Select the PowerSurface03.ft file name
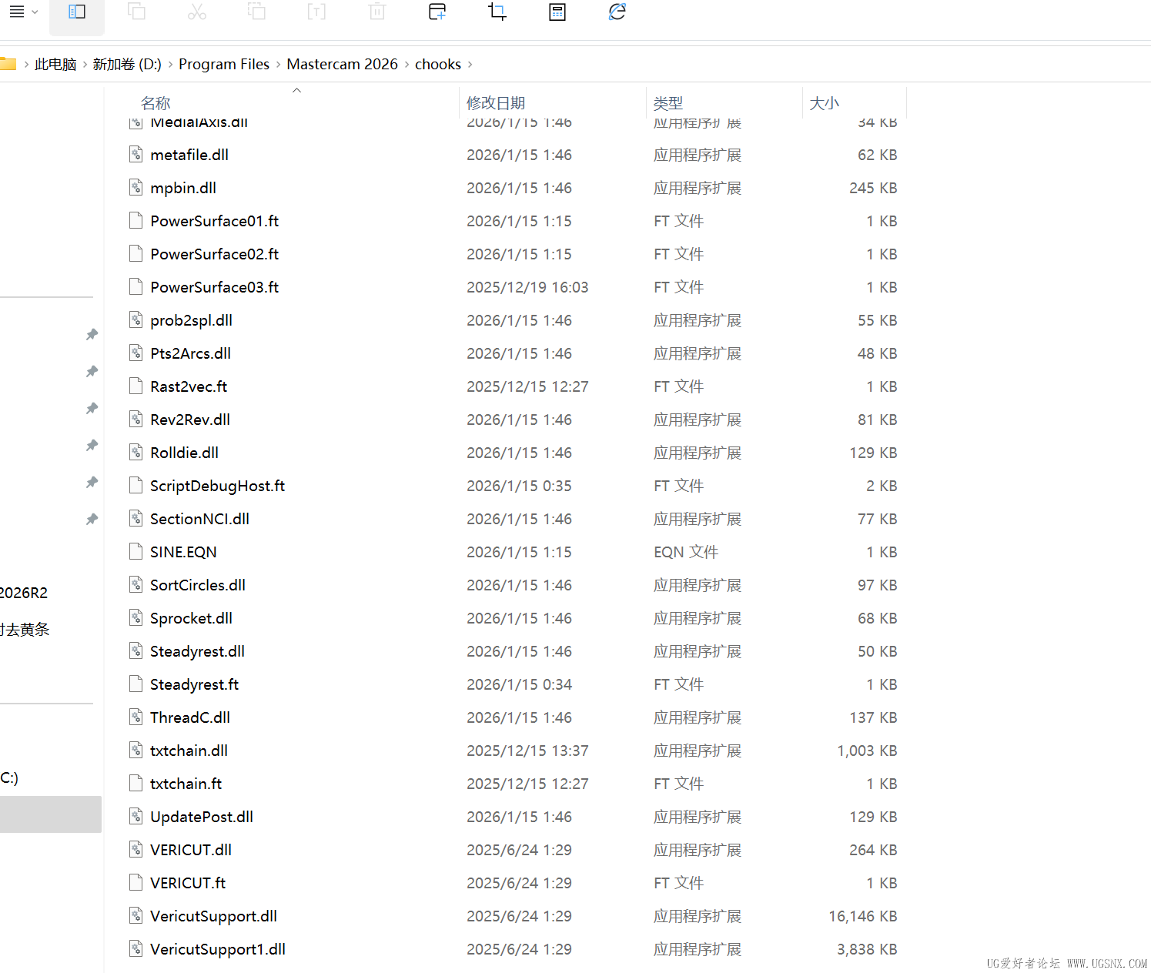1151x973 pixels. (215, 287)
